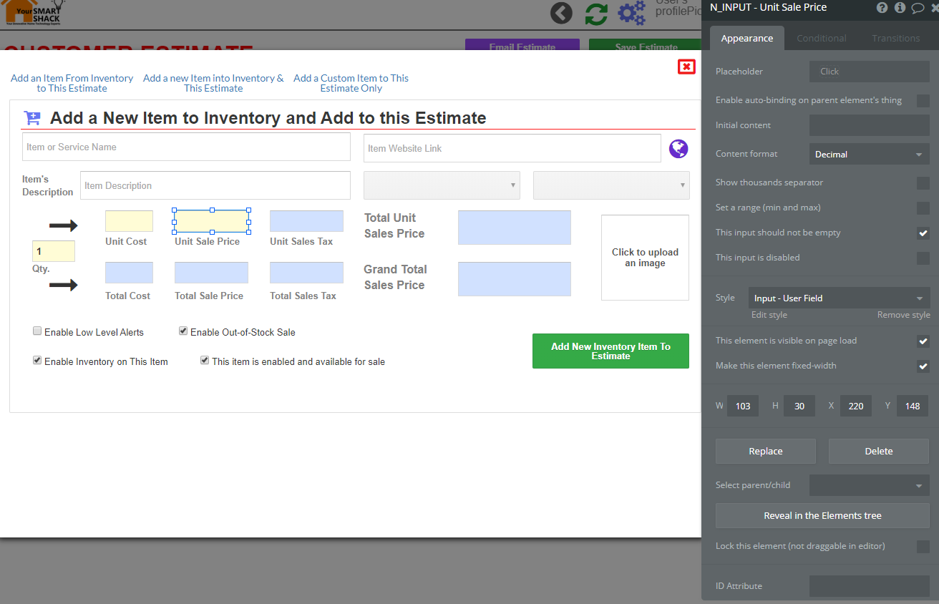The image size is (939, 604).
Task: Open the Content format Decimal dropdown
Action: 870,154
